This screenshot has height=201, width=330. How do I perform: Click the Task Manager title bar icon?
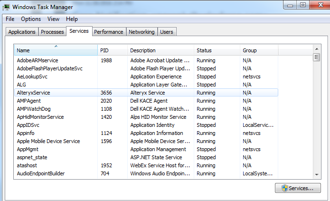6,7
